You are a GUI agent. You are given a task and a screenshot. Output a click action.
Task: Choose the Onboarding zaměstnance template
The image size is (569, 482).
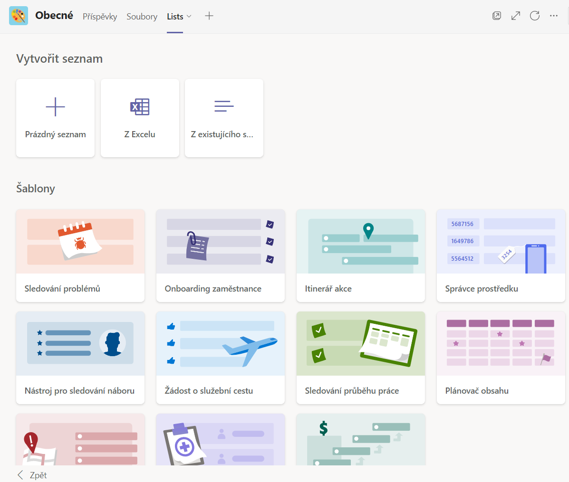[x=221, y=255]
